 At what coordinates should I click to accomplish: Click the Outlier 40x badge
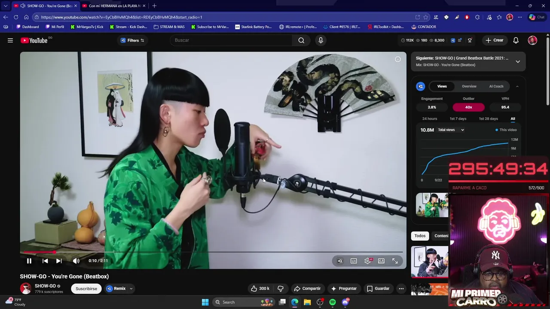click(x=468, y=107)
